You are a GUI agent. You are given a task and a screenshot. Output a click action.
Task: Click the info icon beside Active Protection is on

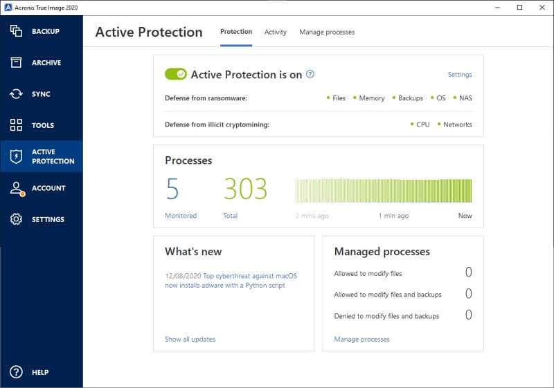tap(310, 74)
